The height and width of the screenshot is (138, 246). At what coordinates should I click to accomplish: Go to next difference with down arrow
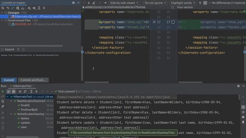89,3
